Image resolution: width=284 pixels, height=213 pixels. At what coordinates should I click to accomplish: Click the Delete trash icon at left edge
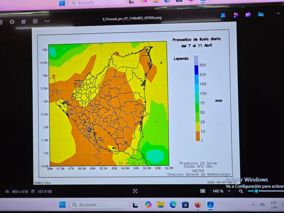tap(1, 22)
